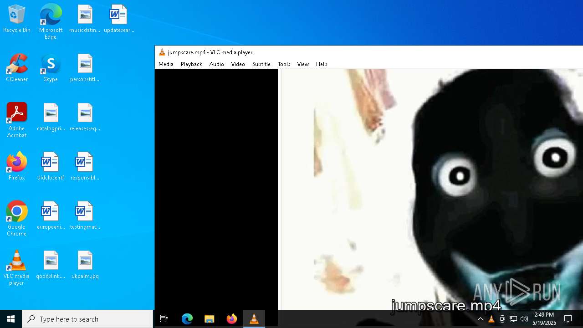
Task: Click the VLC taskbar button
Action: 254,319
